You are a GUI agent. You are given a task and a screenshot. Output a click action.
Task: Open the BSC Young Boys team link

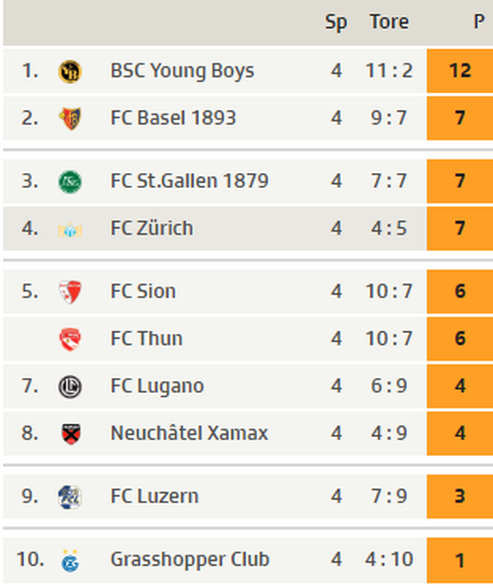click(x=182, y=71)
